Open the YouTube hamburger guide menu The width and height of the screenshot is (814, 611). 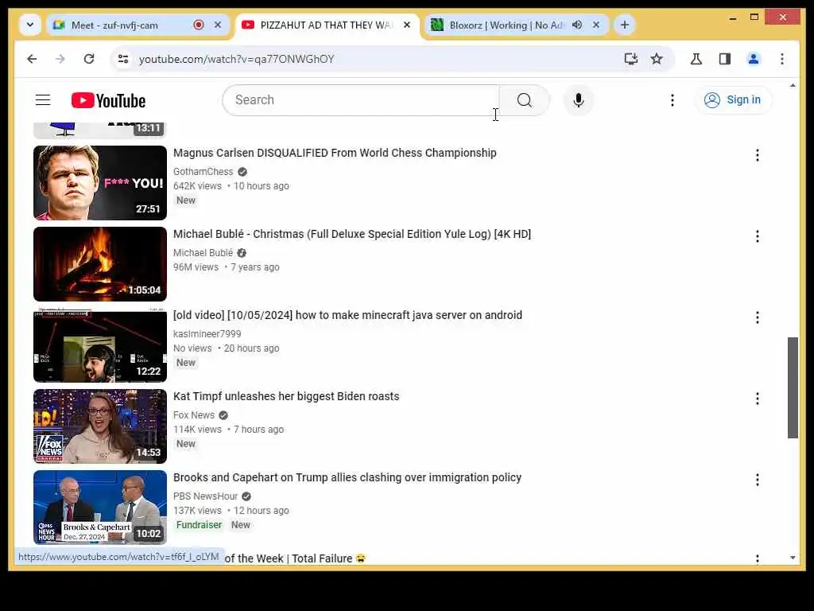[x=43, y=99]
